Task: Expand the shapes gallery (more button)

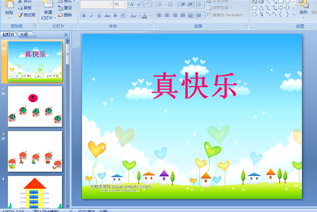Action: click(x=294, y=14)
